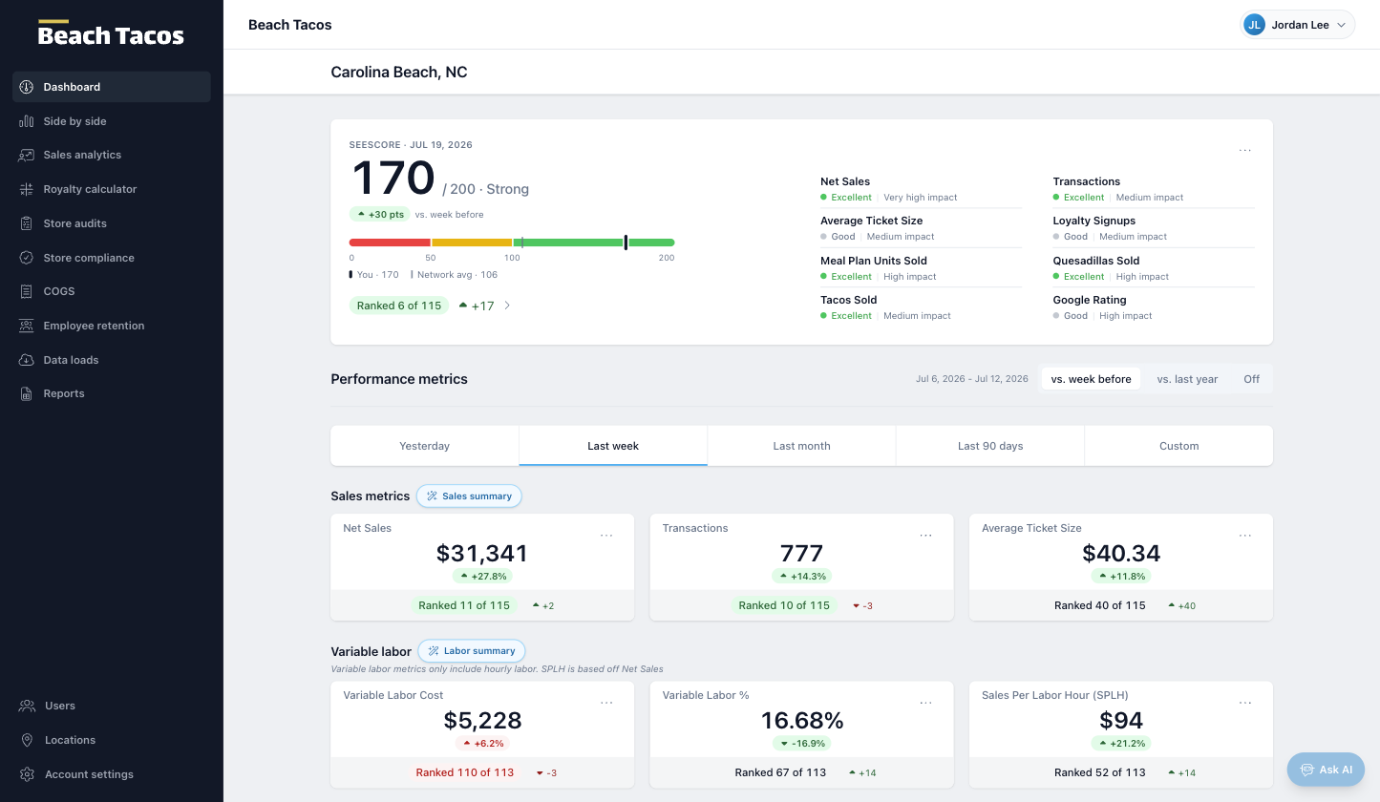Open Employee retention in the sidebar

[x=112, y=326]
